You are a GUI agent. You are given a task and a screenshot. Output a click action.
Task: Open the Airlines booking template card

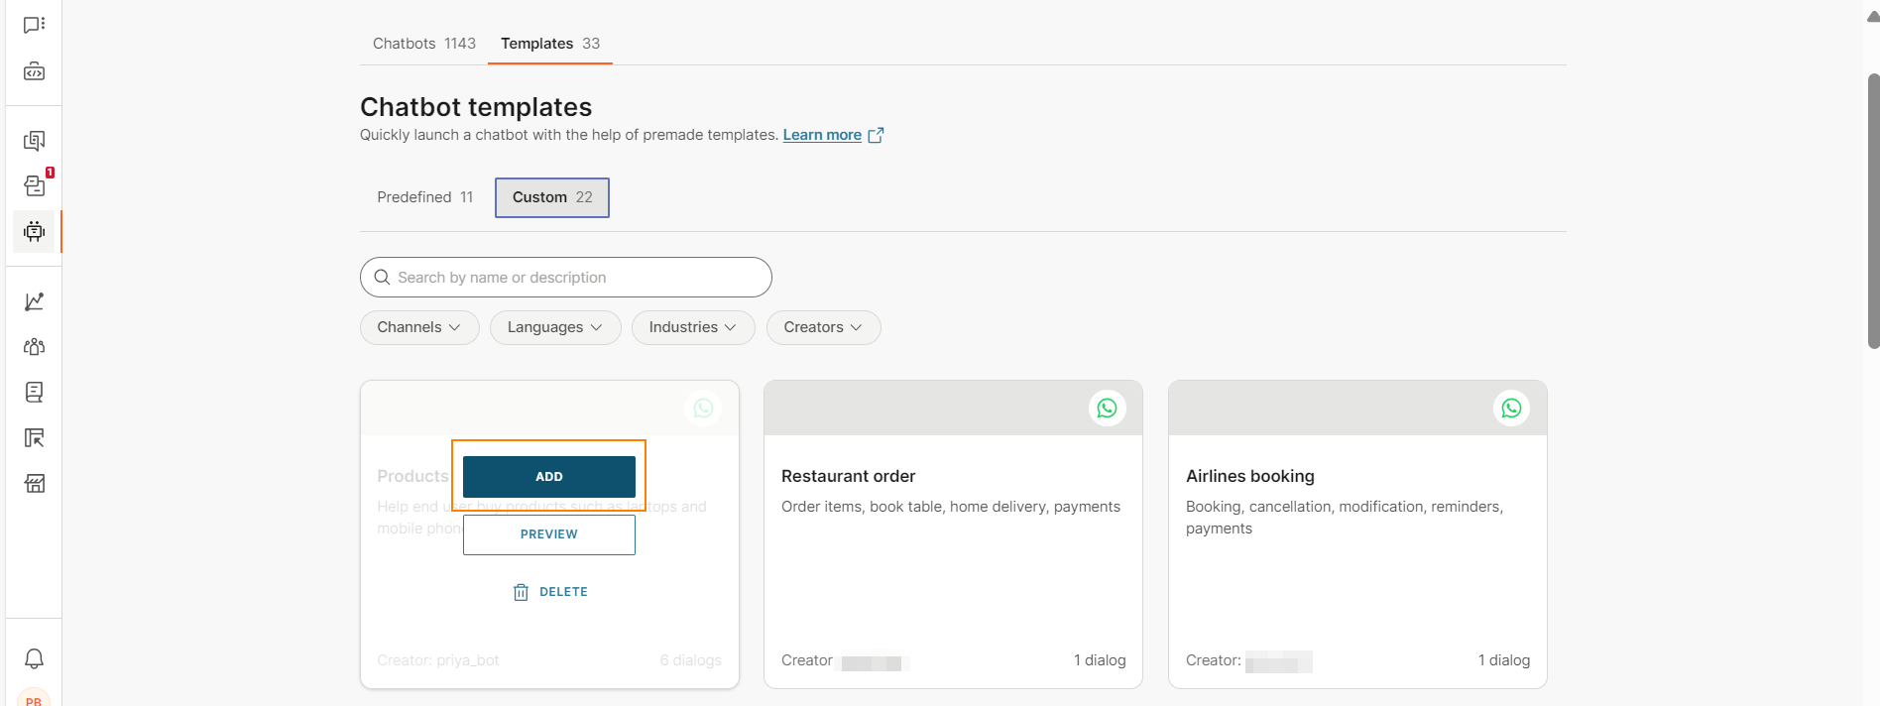coord(1357,534)
